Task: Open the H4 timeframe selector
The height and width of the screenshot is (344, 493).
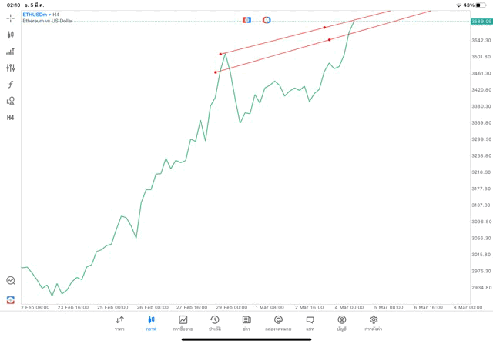Action: click(11, 118)
